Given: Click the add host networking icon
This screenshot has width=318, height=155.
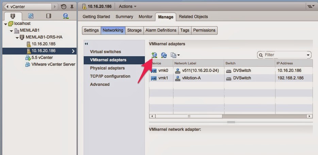Looking at the screenshot, I should pos(154,55).
